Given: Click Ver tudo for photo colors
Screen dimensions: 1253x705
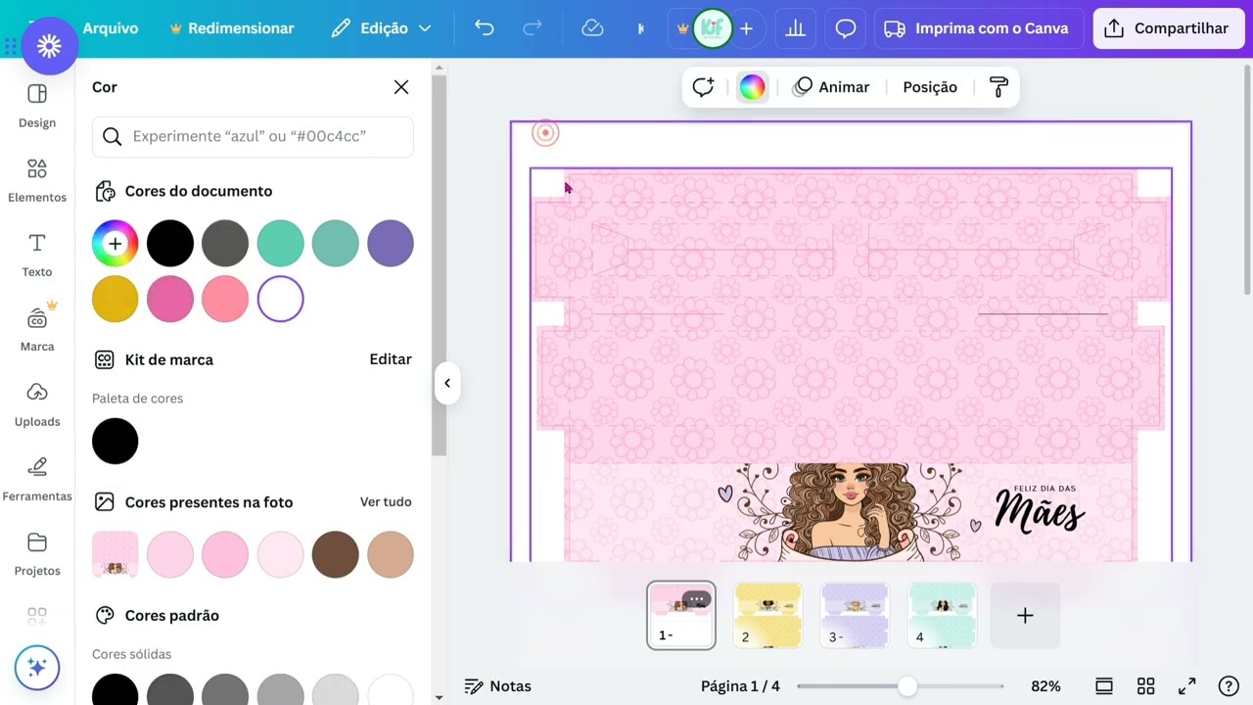Looking at the screenshot, I should (386, 501).
